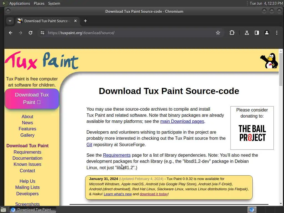Screen dimensions: 284x213
Task: Open the About sidebar link
Action: tap(27, 117)
